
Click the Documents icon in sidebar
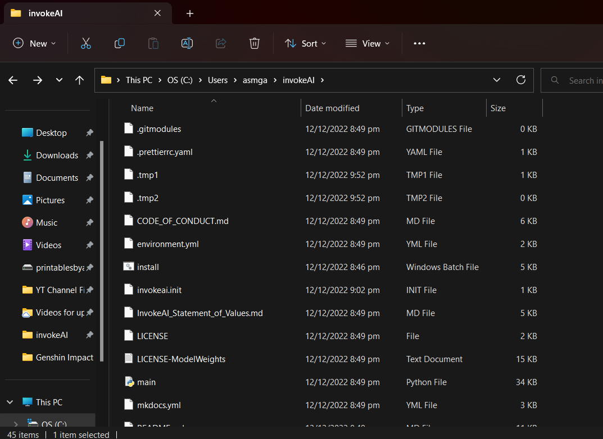(x=28, y=177)
